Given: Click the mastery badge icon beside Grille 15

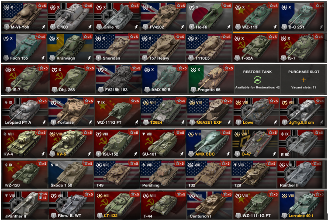Looking at the screenshot, I should pyautogui.click(x=99, y=27).
